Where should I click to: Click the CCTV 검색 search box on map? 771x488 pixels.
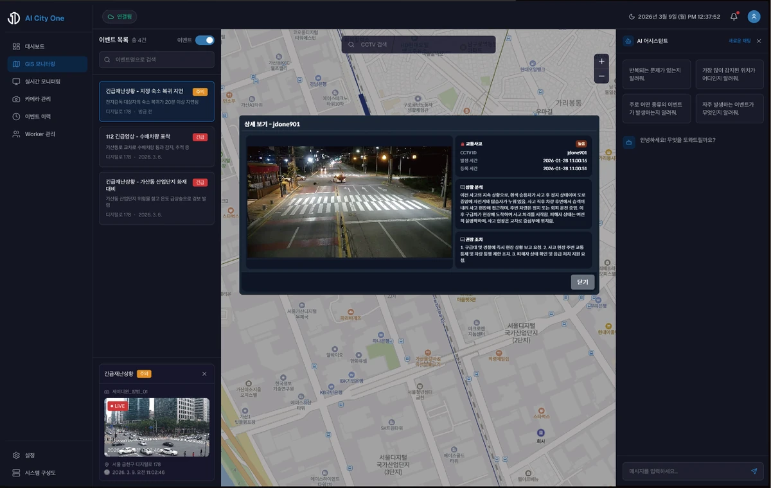(x=418, y=44)
